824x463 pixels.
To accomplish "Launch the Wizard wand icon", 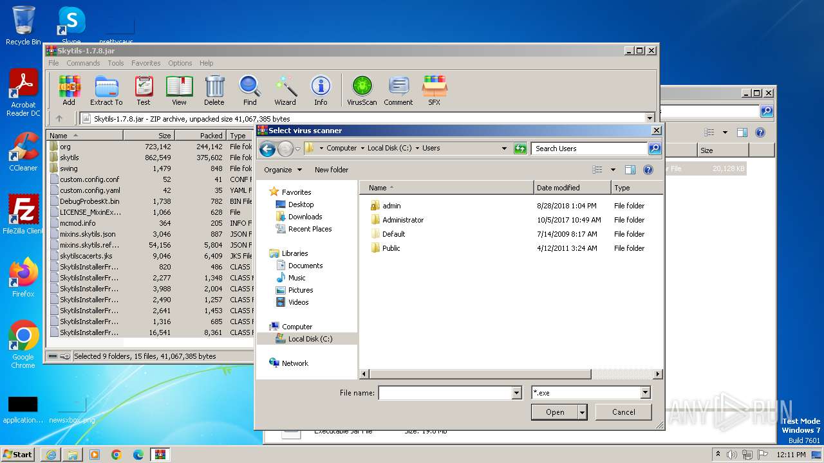I will point(285,90).
